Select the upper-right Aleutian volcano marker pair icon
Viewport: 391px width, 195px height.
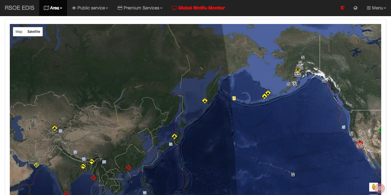click(x=268, y=93)
